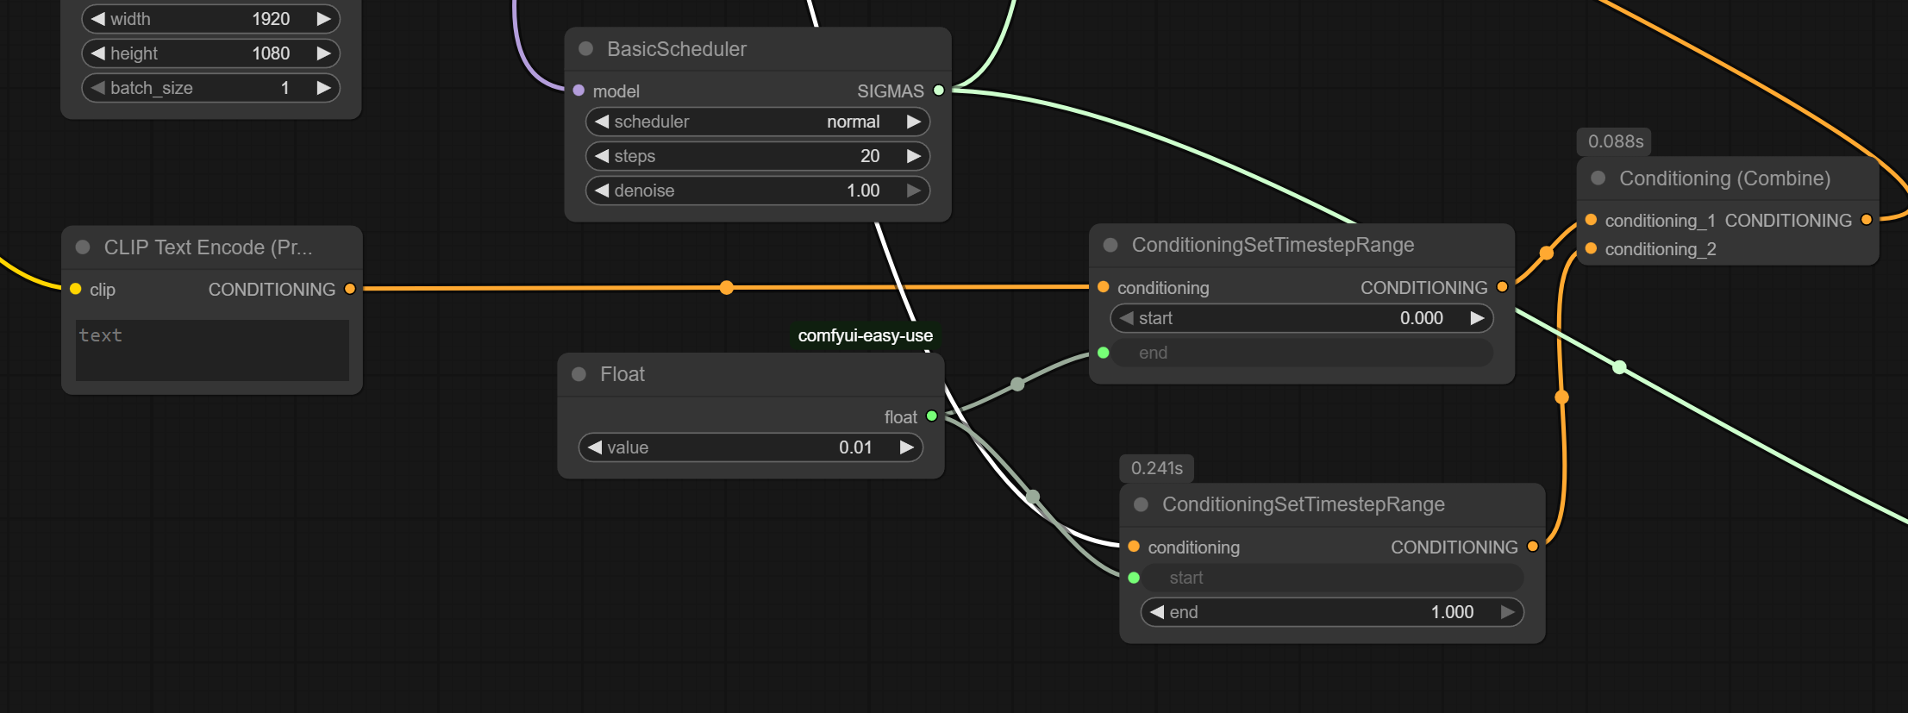Click the midpoint dot on the CLIP Text Encode output link
Viewport: 1908px width, 713px height.
[x=727, y=287]
